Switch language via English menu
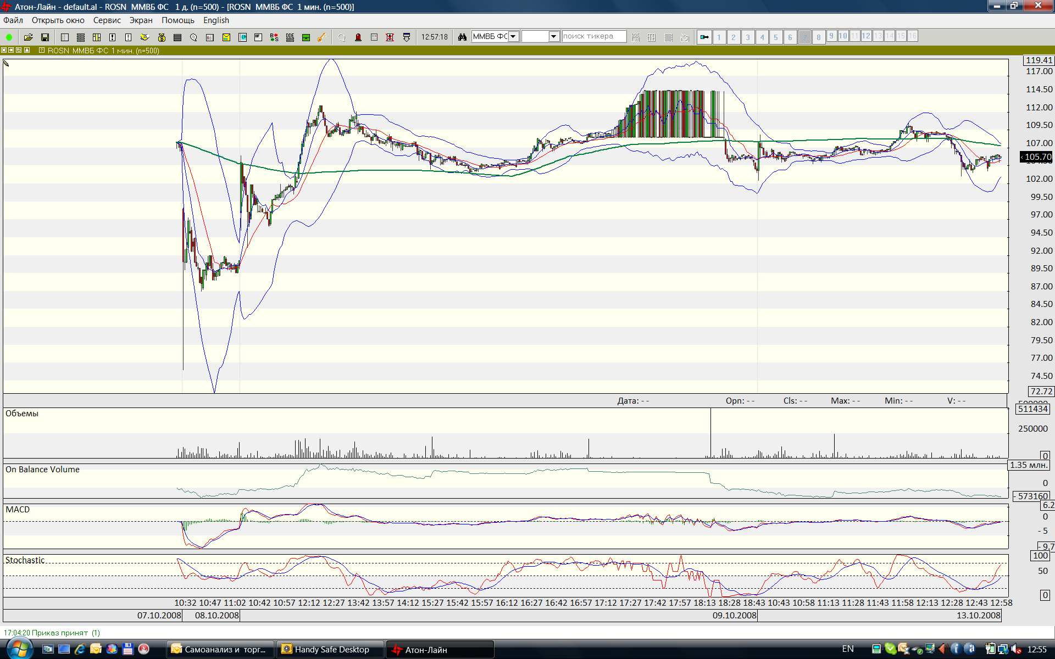Viewport: 1055px width, 659px height. pos(216,20)
